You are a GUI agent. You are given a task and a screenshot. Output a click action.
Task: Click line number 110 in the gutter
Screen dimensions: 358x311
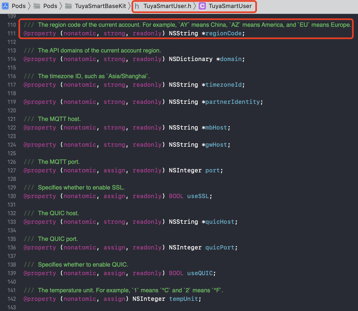(x=12, y=25)
